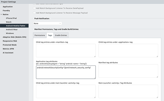
Task: Enable Watch Background Listener for DataPayload
Action: (34, 8)
